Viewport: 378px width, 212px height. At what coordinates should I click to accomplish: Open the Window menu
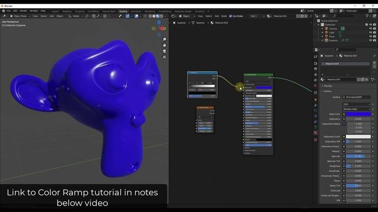click(x=34, y=11)
